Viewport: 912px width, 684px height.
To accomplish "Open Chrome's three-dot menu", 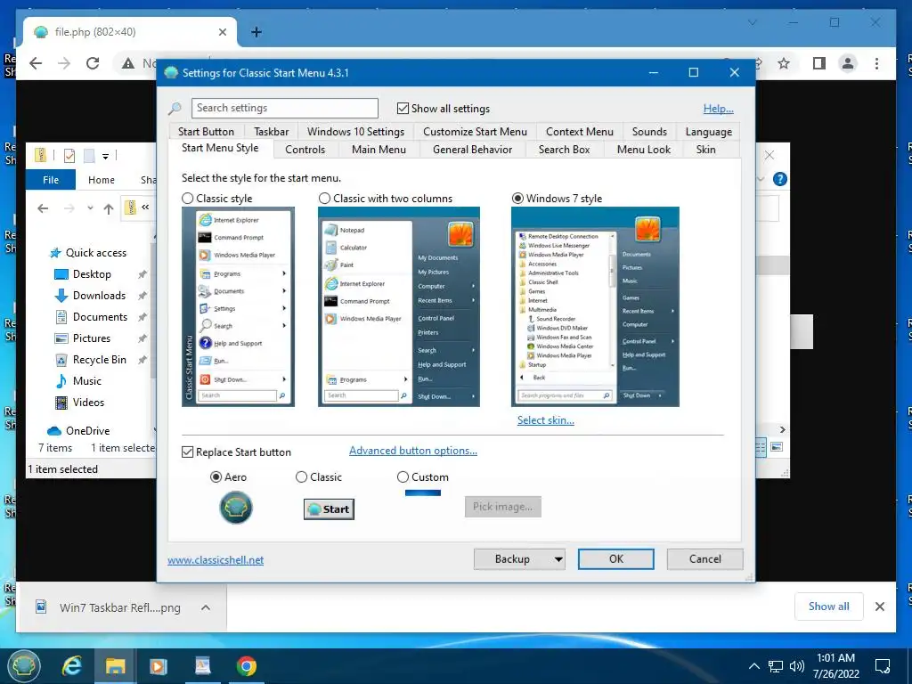I will [876, 63].
